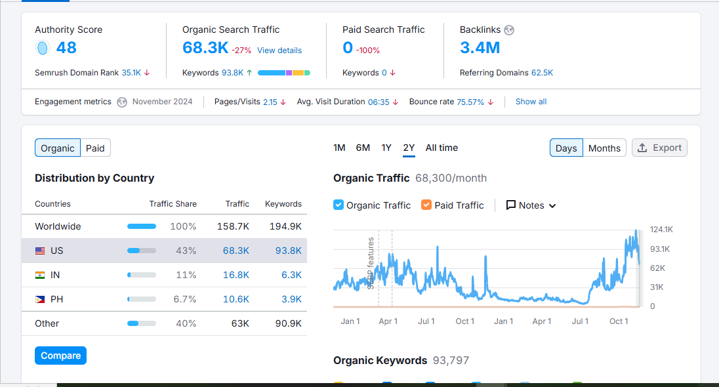Screen dimensions: 719x387
Task: Click the India flag icon
Action: pyautogui.click(x=40, y=275)
